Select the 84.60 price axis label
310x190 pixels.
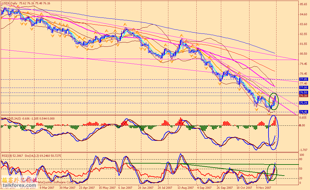point(304,14)
